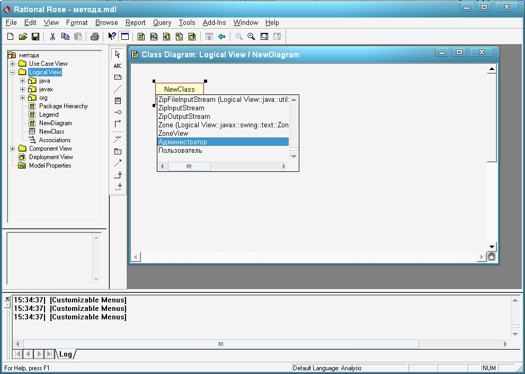Browse State Machine Diagram toolbar icon
This screenshot has width=525, height=374.
180,37
